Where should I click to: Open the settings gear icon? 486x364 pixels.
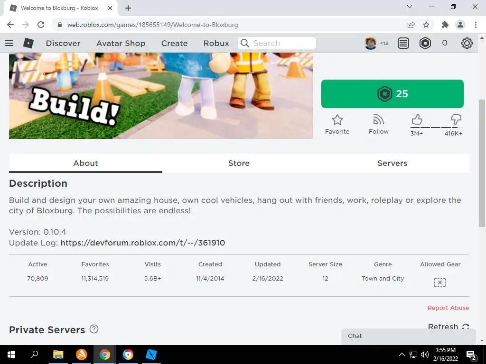pyautogui.click(x=467, y=43)
